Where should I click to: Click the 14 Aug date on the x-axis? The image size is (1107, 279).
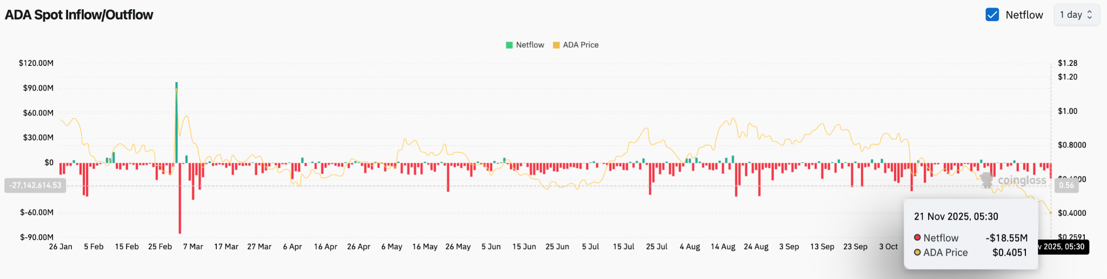723,247
